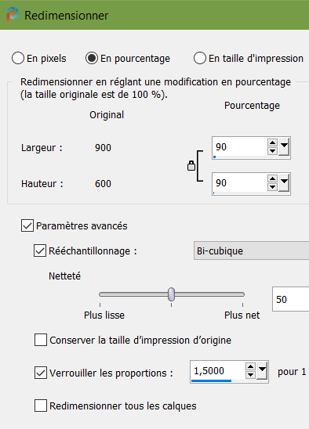Screen dimensions: 309x429
Task: Enable Conserver la taille d'impression d'origine
Action: [x=41, y=340]
